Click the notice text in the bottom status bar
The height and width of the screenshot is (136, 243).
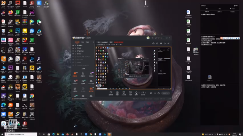[x=81, y=99]
